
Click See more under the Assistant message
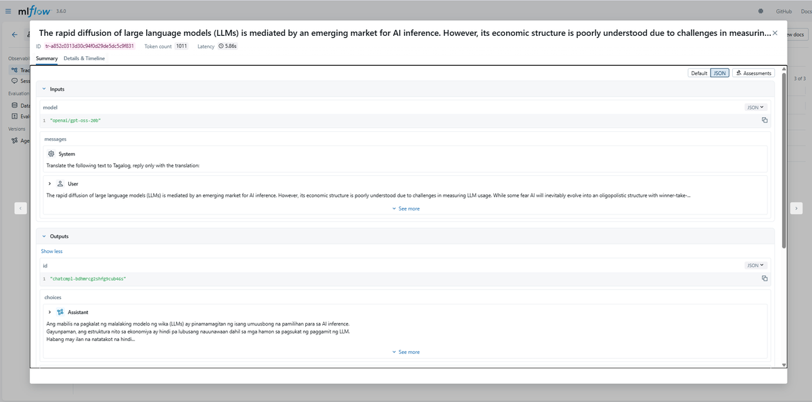tap(406, 352)
